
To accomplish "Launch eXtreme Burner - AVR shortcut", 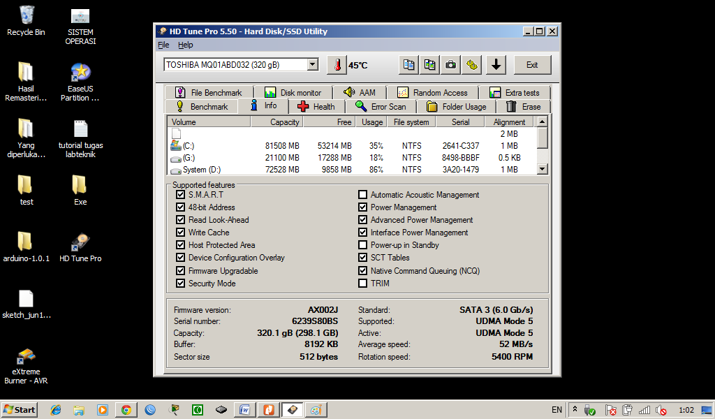I will point(26,366).
